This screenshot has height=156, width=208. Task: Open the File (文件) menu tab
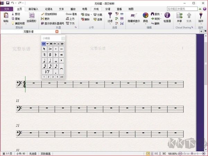point(7,9)
